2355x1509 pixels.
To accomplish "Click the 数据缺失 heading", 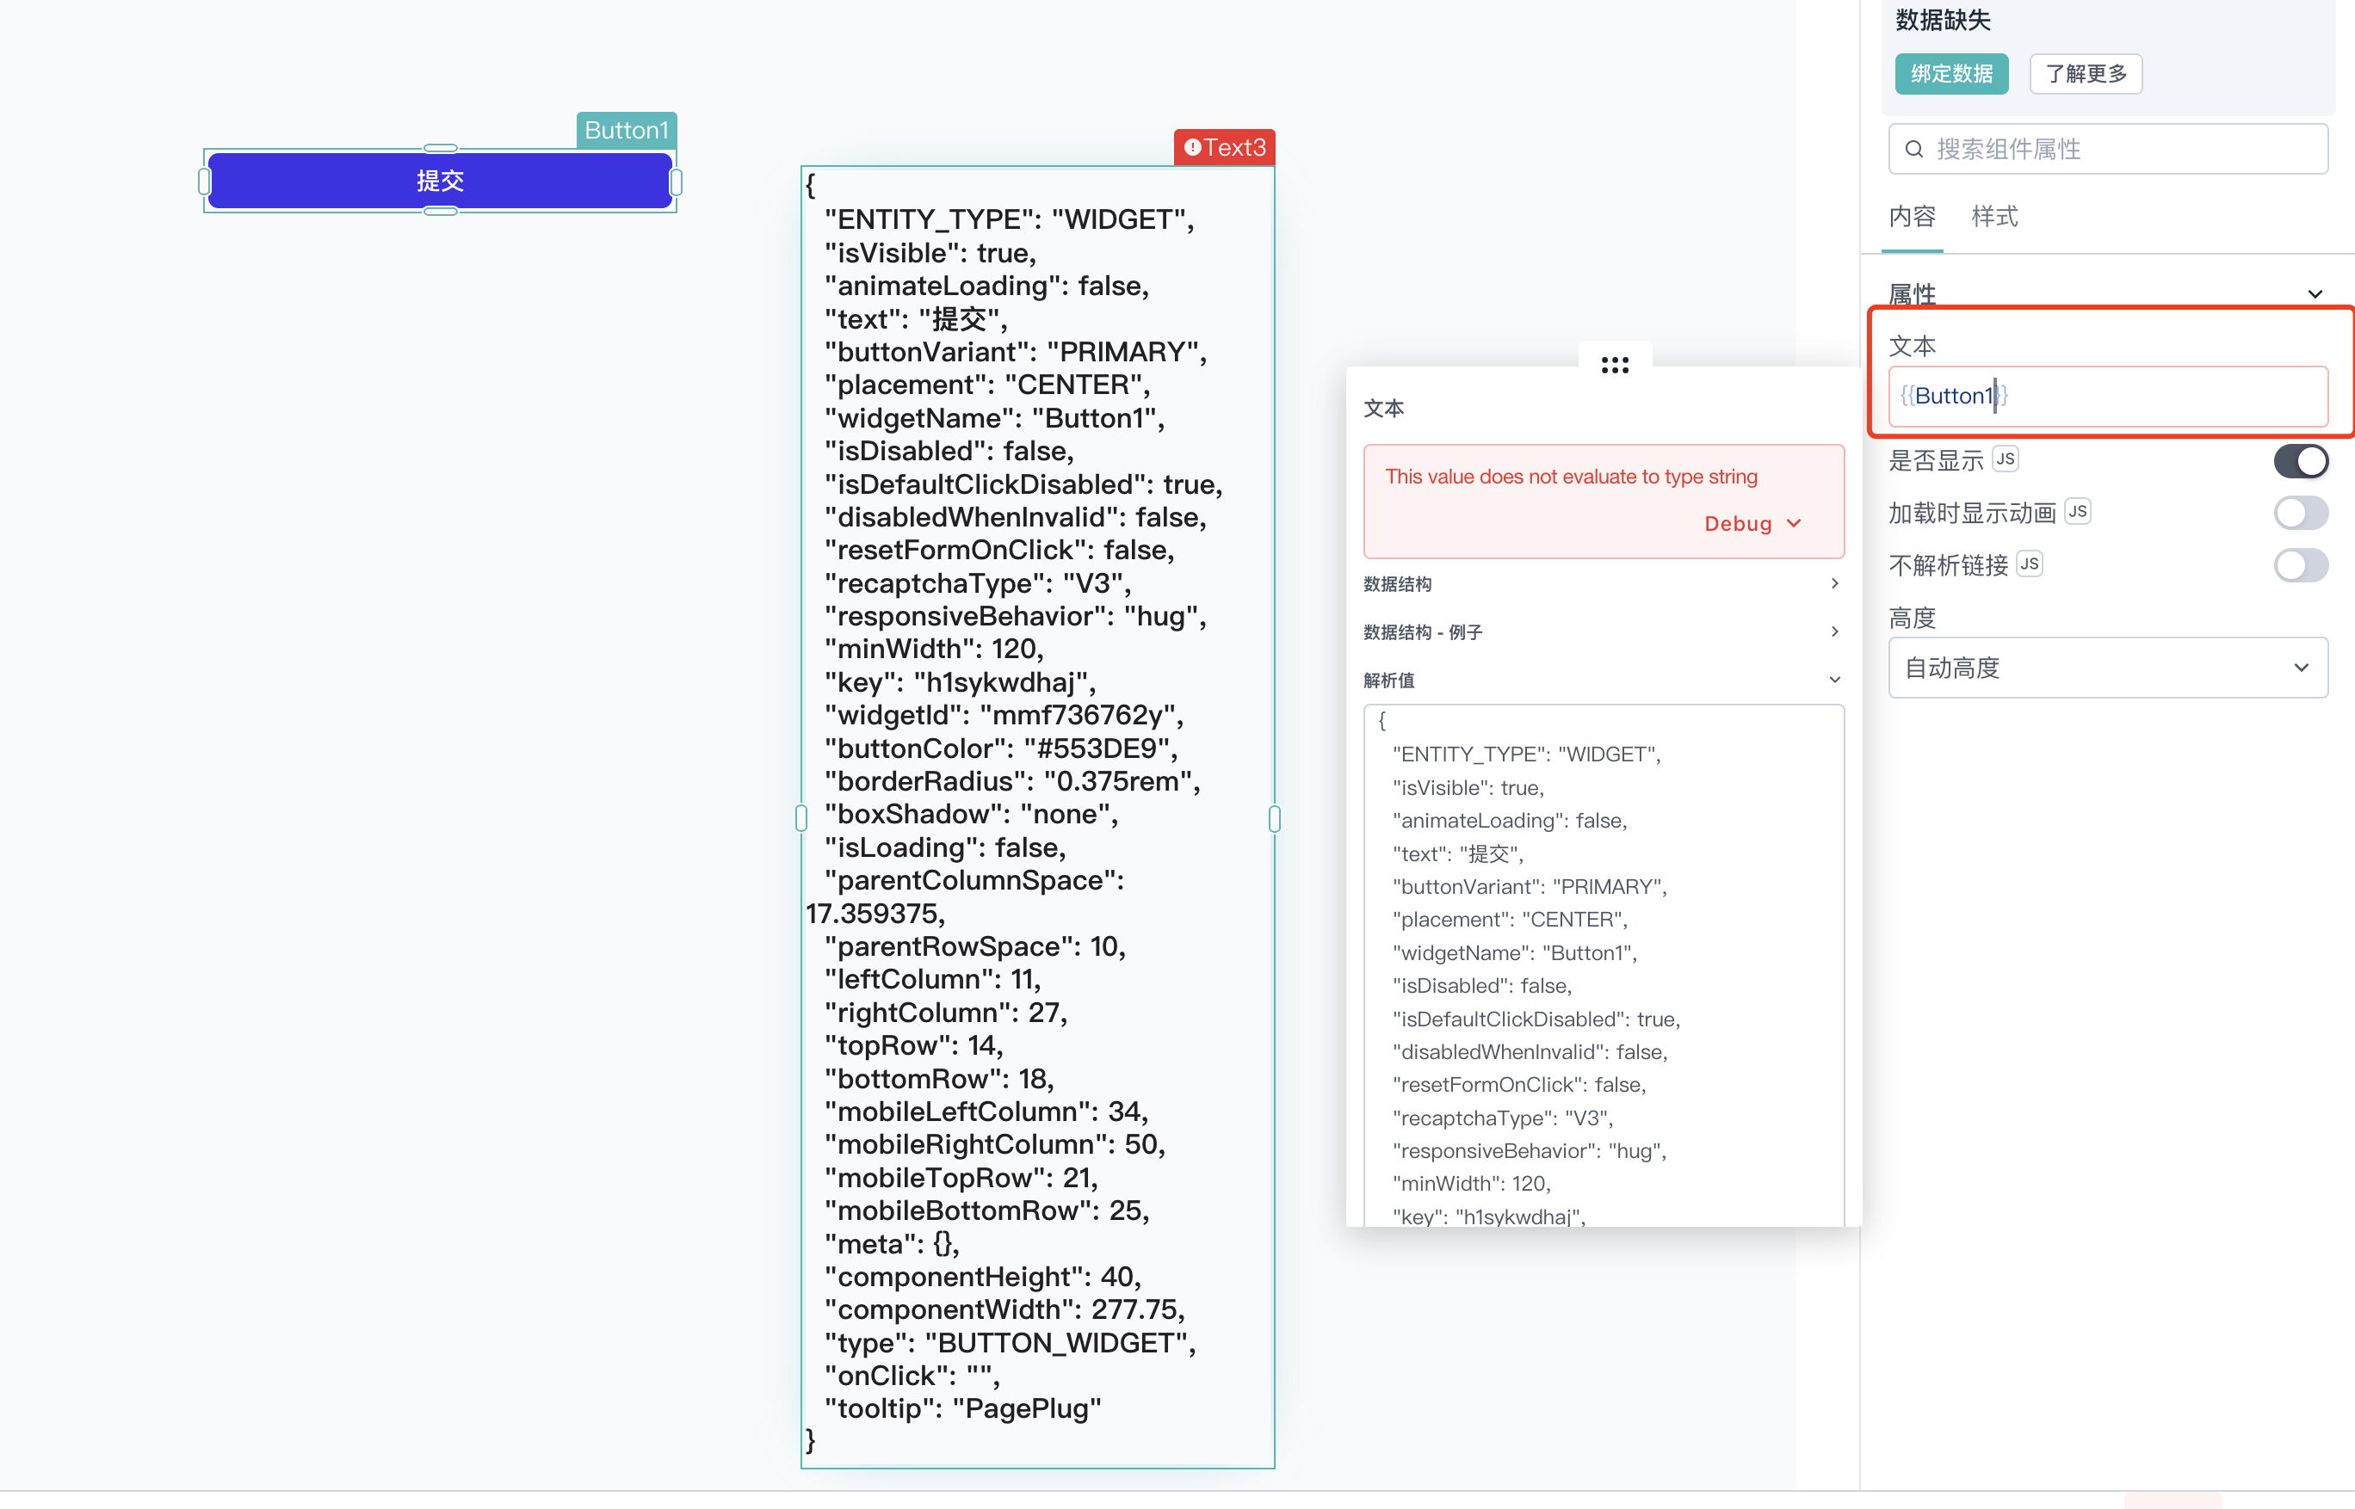I will pos(1942,20).
